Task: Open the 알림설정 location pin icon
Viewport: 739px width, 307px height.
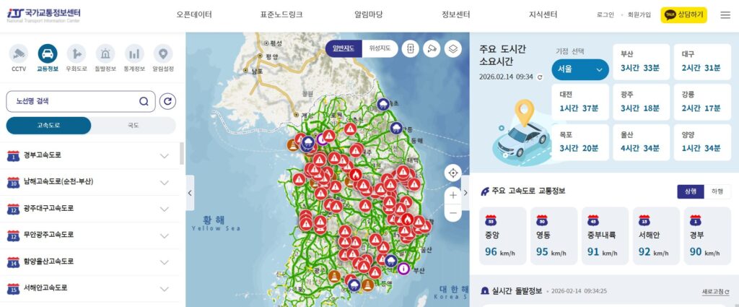Action: click(163, 53)
